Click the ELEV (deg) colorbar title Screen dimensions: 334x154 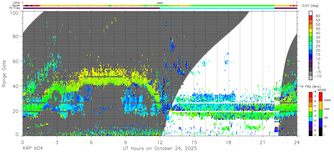(310, 5)
